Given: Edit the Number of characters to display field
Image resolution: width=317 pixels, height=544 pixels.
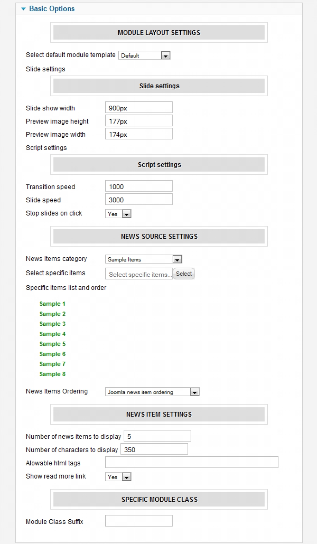Looking at the screenshot, I should (x=154, y=449).
